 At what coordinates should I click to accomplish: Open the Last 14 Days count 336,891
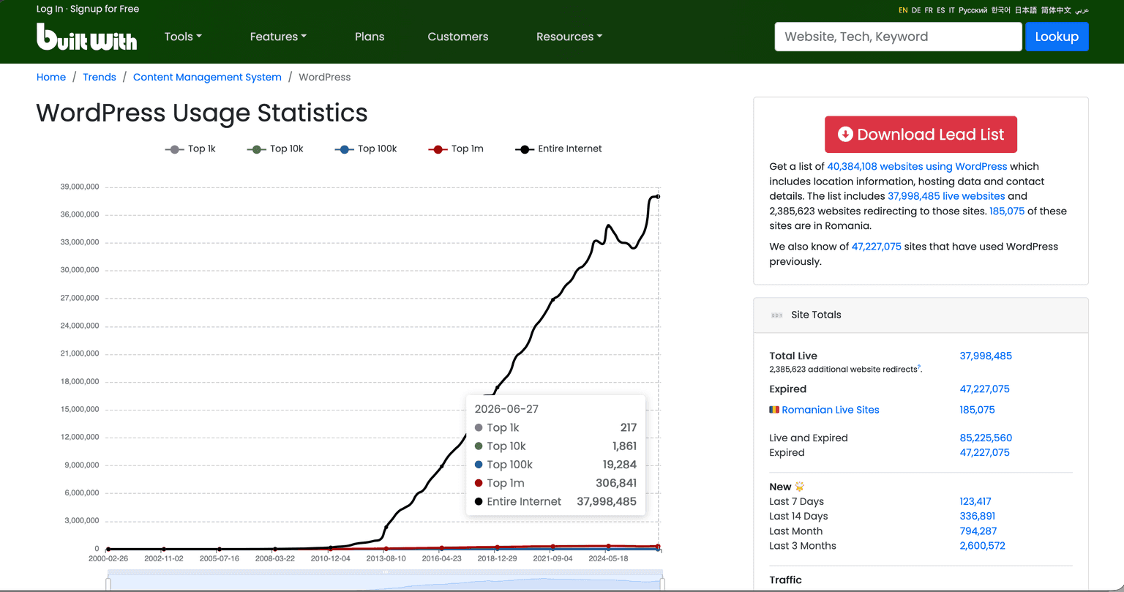coord(977,516)
